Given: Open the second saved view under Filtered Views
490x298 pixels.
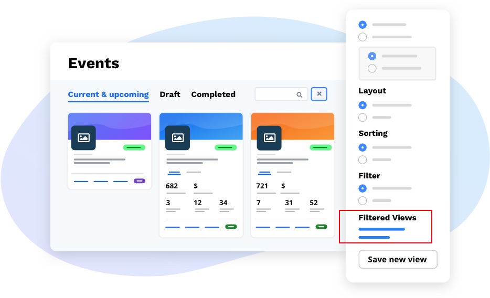Looking at the screenshot, I should click(x=374, y=238).
